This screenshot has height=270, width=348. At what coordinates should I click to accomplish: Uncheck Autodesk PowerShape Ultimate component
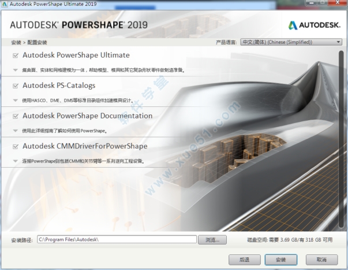(16, 56)
